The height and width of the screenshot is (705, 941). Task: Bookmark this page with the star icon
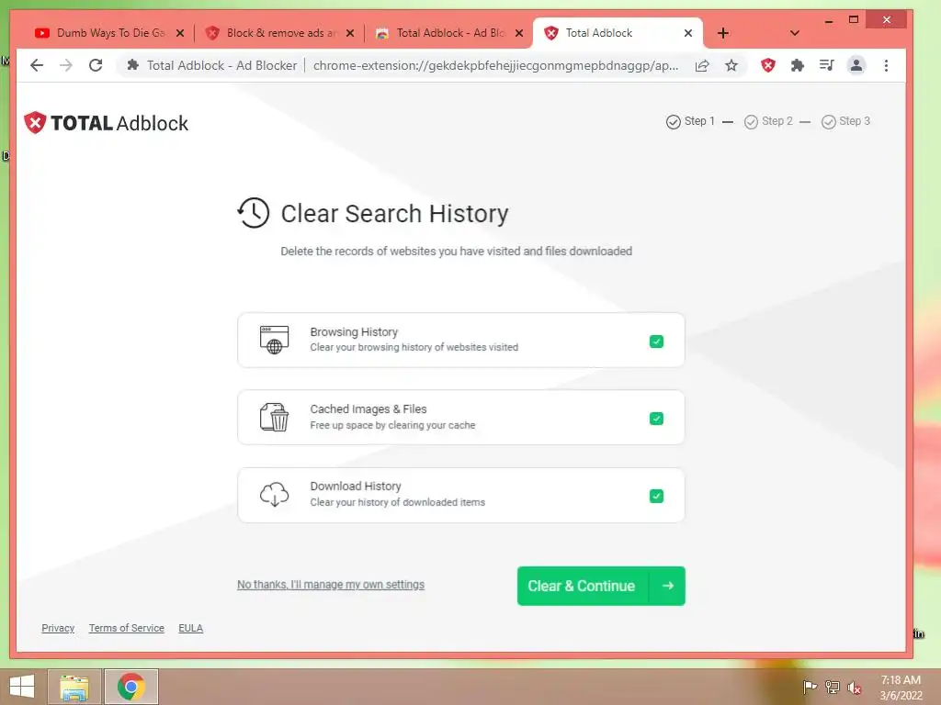[x=731, y=65]
